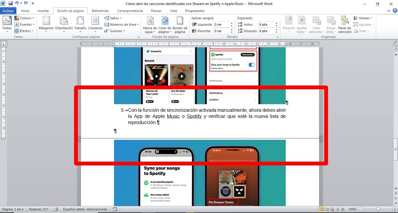Undo the last action

pos(17,4)
